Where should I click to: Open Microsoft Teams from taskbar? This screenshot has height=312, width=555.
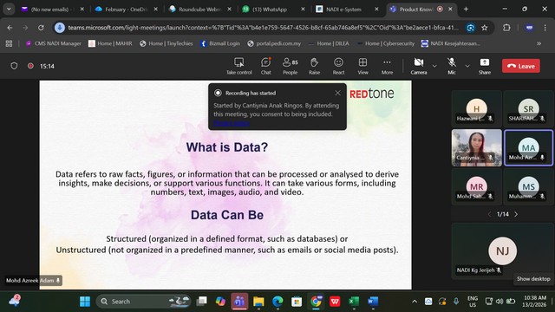239,302
